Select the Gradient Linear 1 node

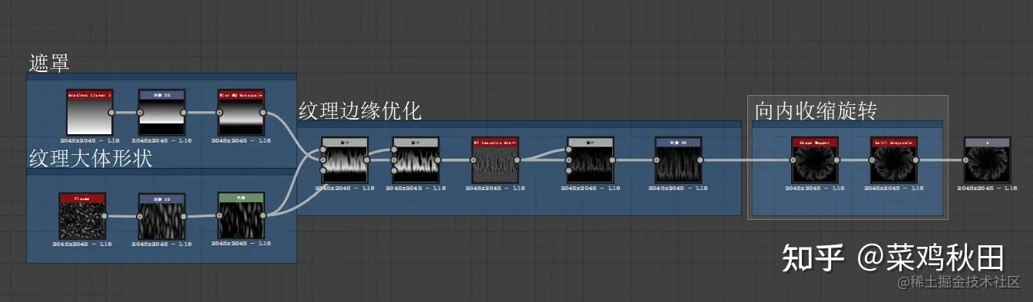point(89,112)
